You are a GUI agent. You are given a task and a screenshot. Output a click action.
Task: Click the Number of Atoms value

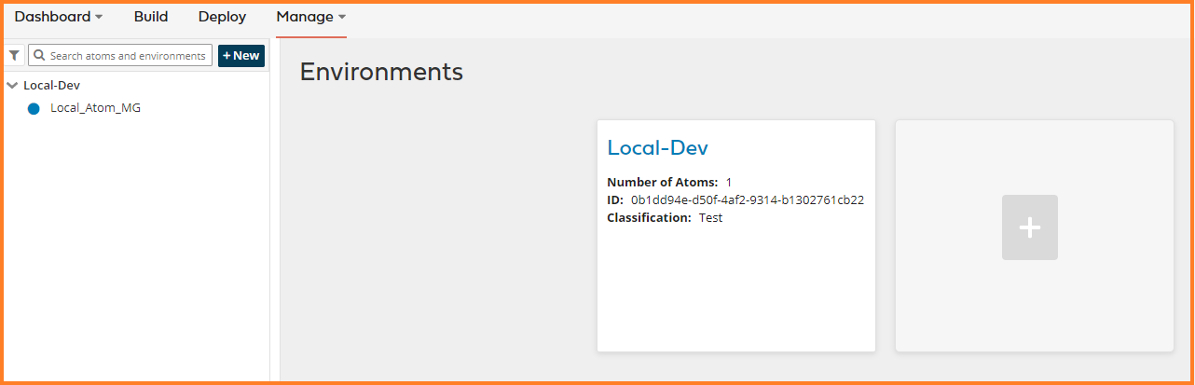pyautogui.click(x=729, y=182)
